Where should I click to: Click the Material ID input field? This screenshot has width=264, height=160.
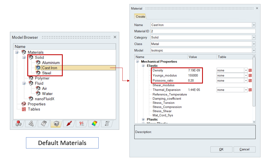pos(203,31)
